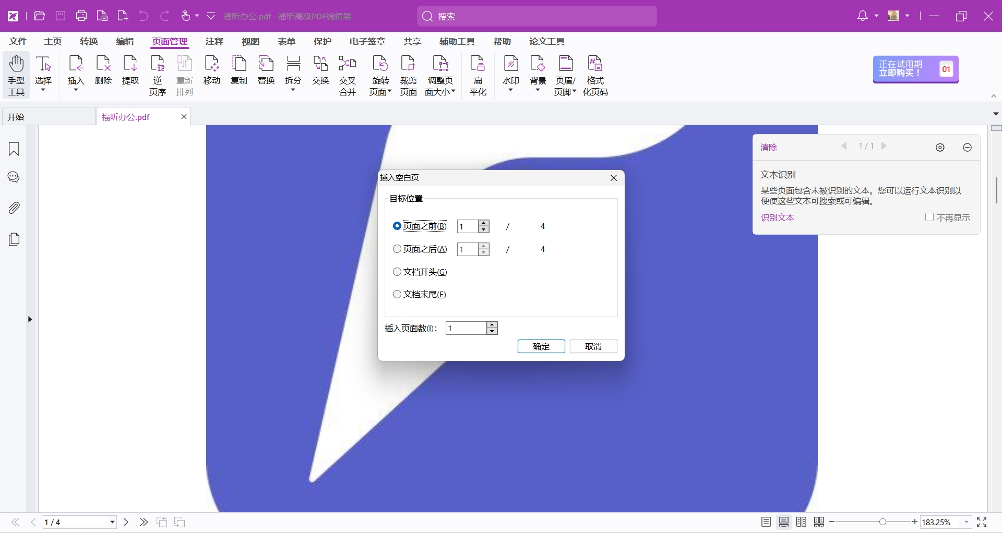Click the Flatten (扁平化) icon
Image resolution: width=1002 pixels, height=533 pixels.
pyautogui.click(x=478, y=75)
